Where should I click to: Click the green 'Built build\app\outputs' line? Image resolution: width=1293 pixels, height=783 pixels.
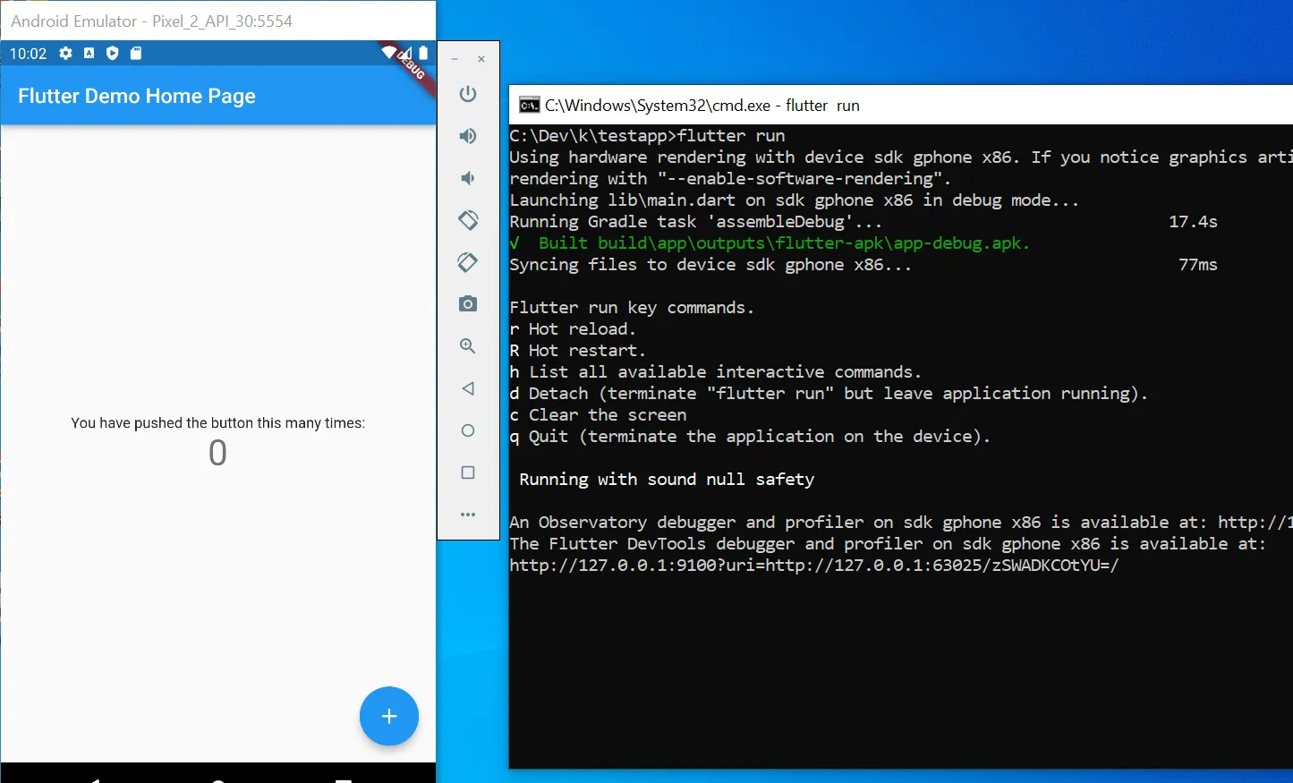coord(770,243)
